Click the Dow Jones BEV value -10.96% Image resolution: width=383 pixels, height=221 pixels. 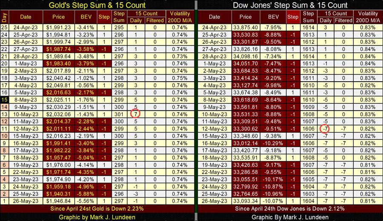click(273, 194)
